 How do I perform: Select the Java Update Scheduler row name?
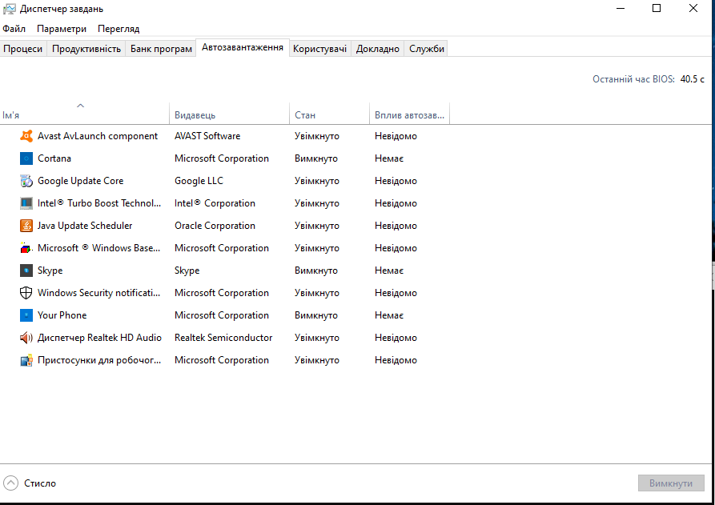click(85, 225)
